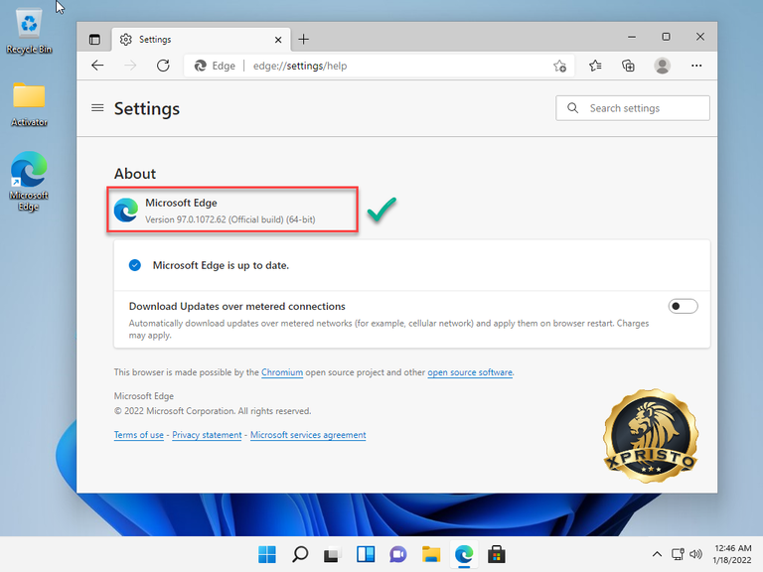Open Widgets from the taskbar
Screen dimensions: 763x572
pyautogui.click(x=366, y=554)
